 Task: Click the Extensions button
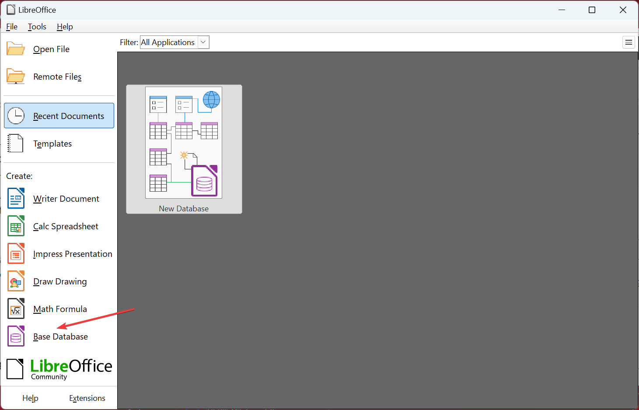[x=87, y=398]
